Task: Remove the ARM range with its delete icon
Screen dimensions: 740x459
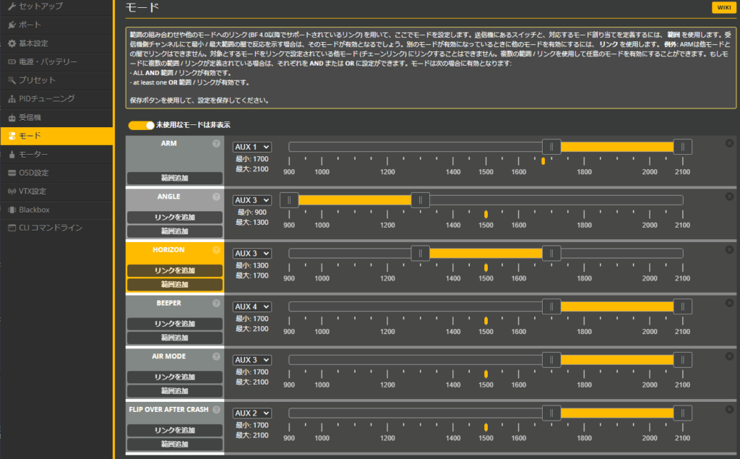Action: [x=729, y=143]
